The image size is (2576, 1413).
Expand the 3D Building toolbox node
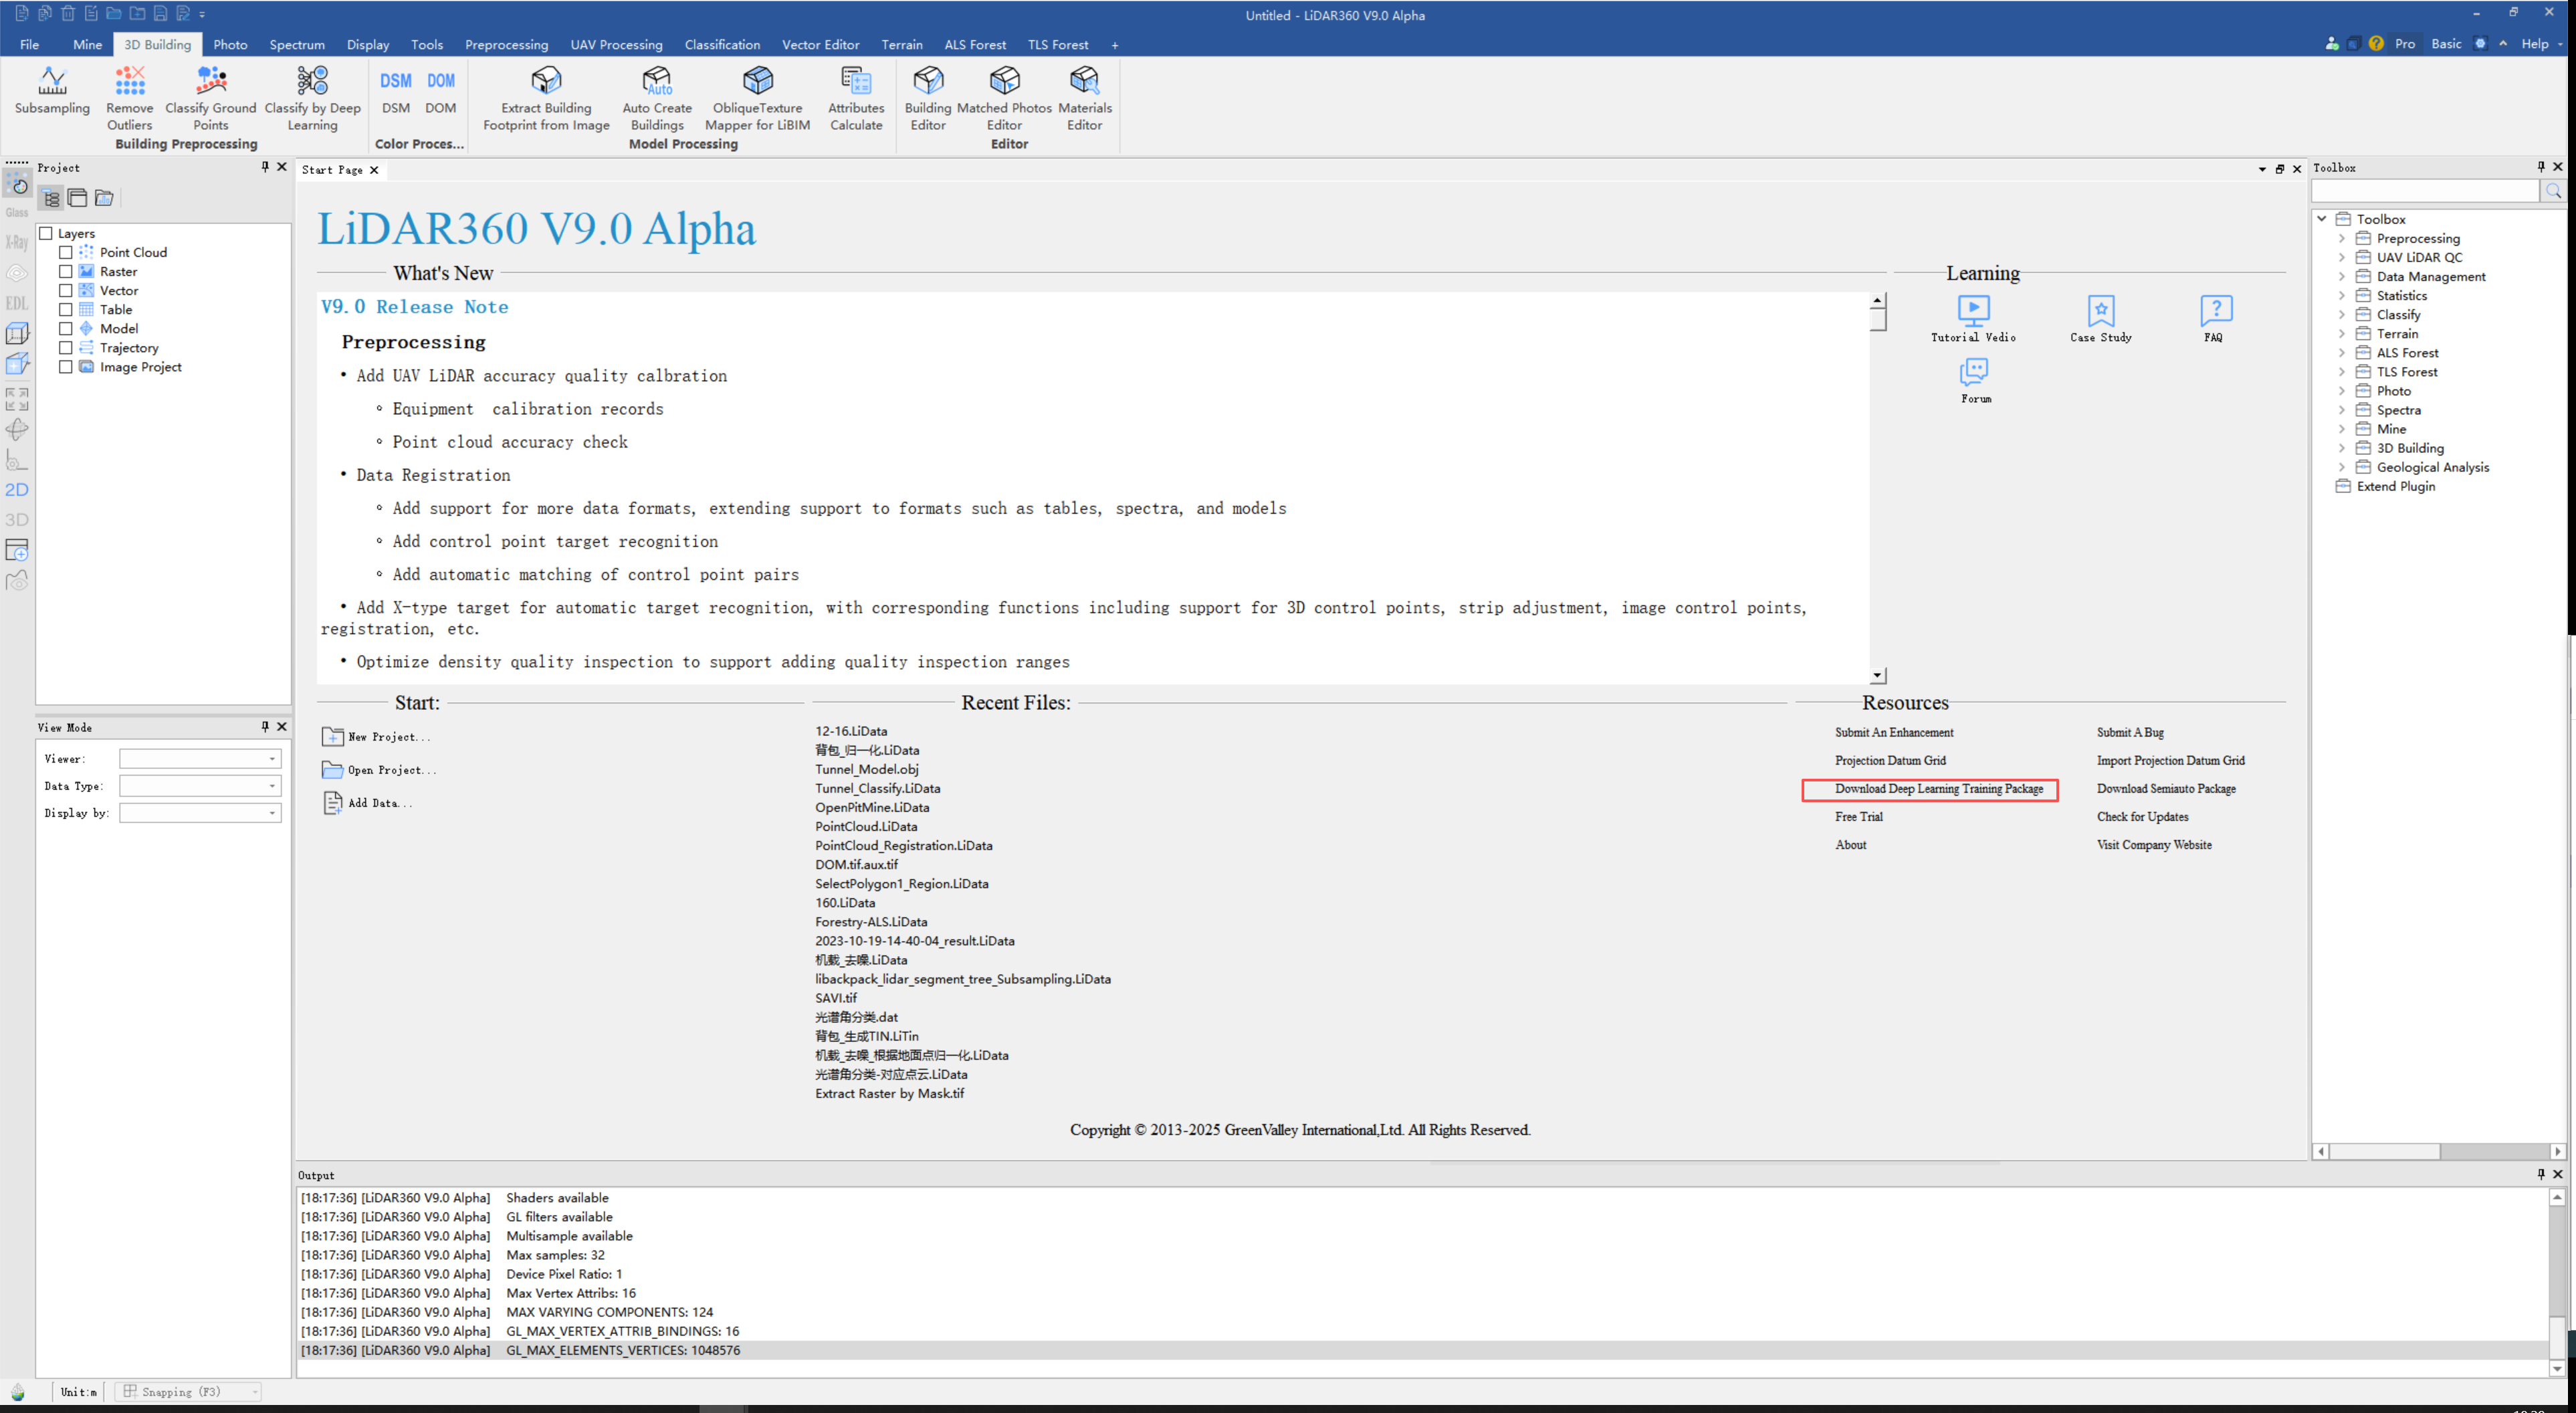pos(2341,448)
